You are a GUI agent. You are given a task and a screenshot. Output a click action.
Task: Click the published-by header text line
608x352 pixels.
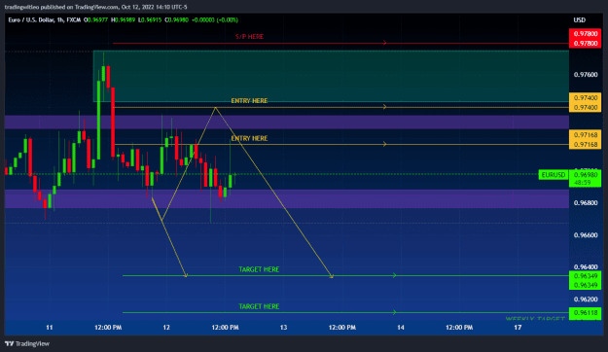(95, 7)
